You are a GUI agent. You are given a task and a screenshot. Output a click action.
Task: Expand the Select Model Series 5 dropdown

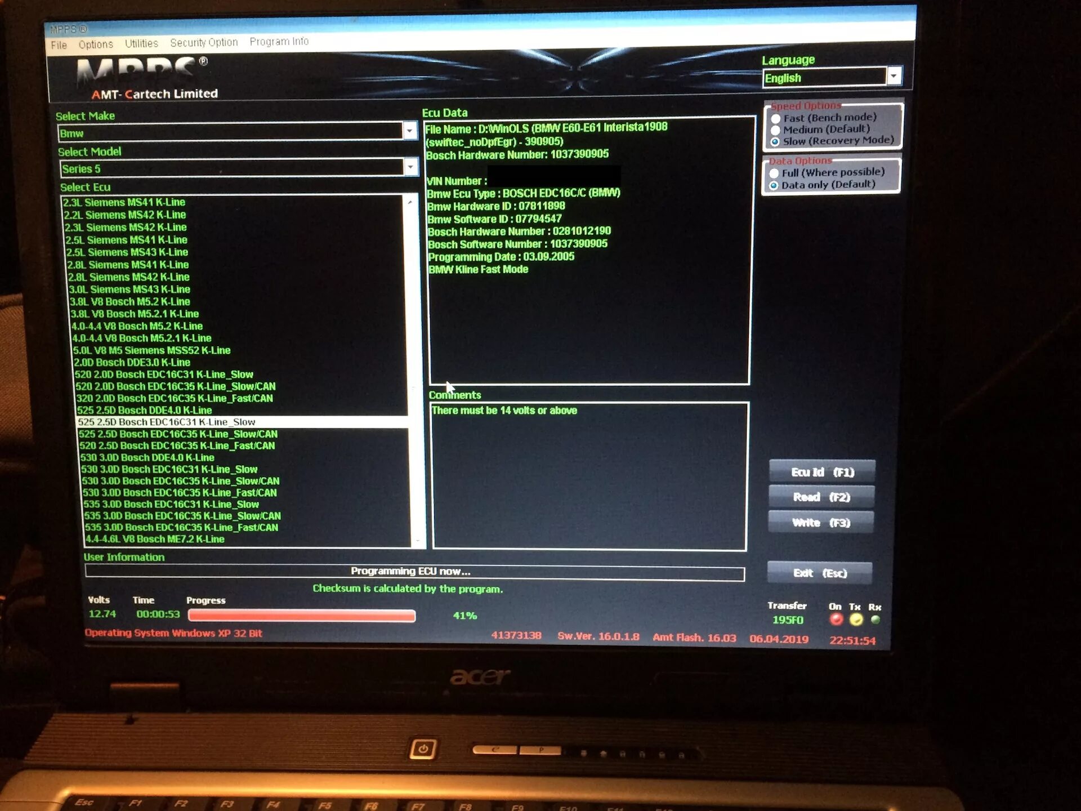[409, 167]
